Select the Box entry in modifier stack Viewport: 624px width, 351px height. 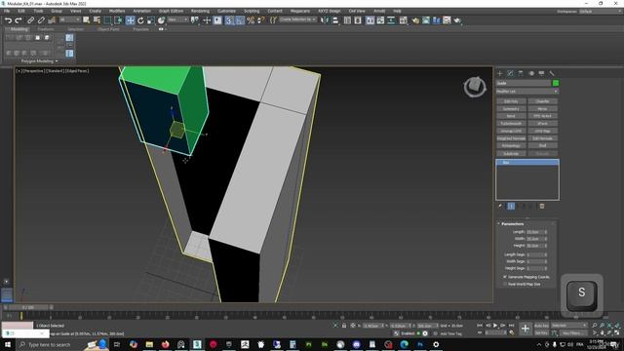526,163
